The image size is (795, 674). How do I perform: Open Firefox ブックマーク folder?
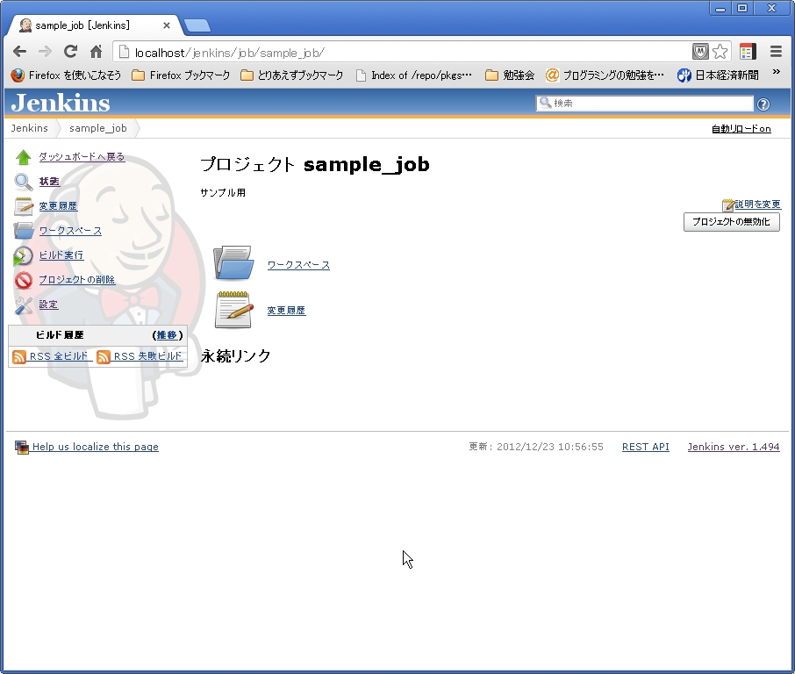tap(181, 75)
